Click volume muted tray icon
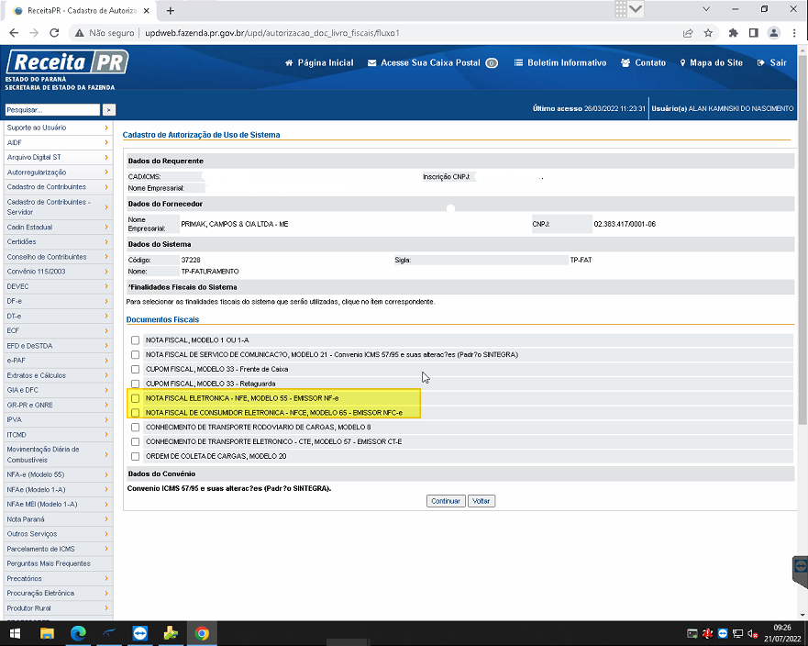Image resolution: width=808 pixels, height=646 pixels. [752, 634]
